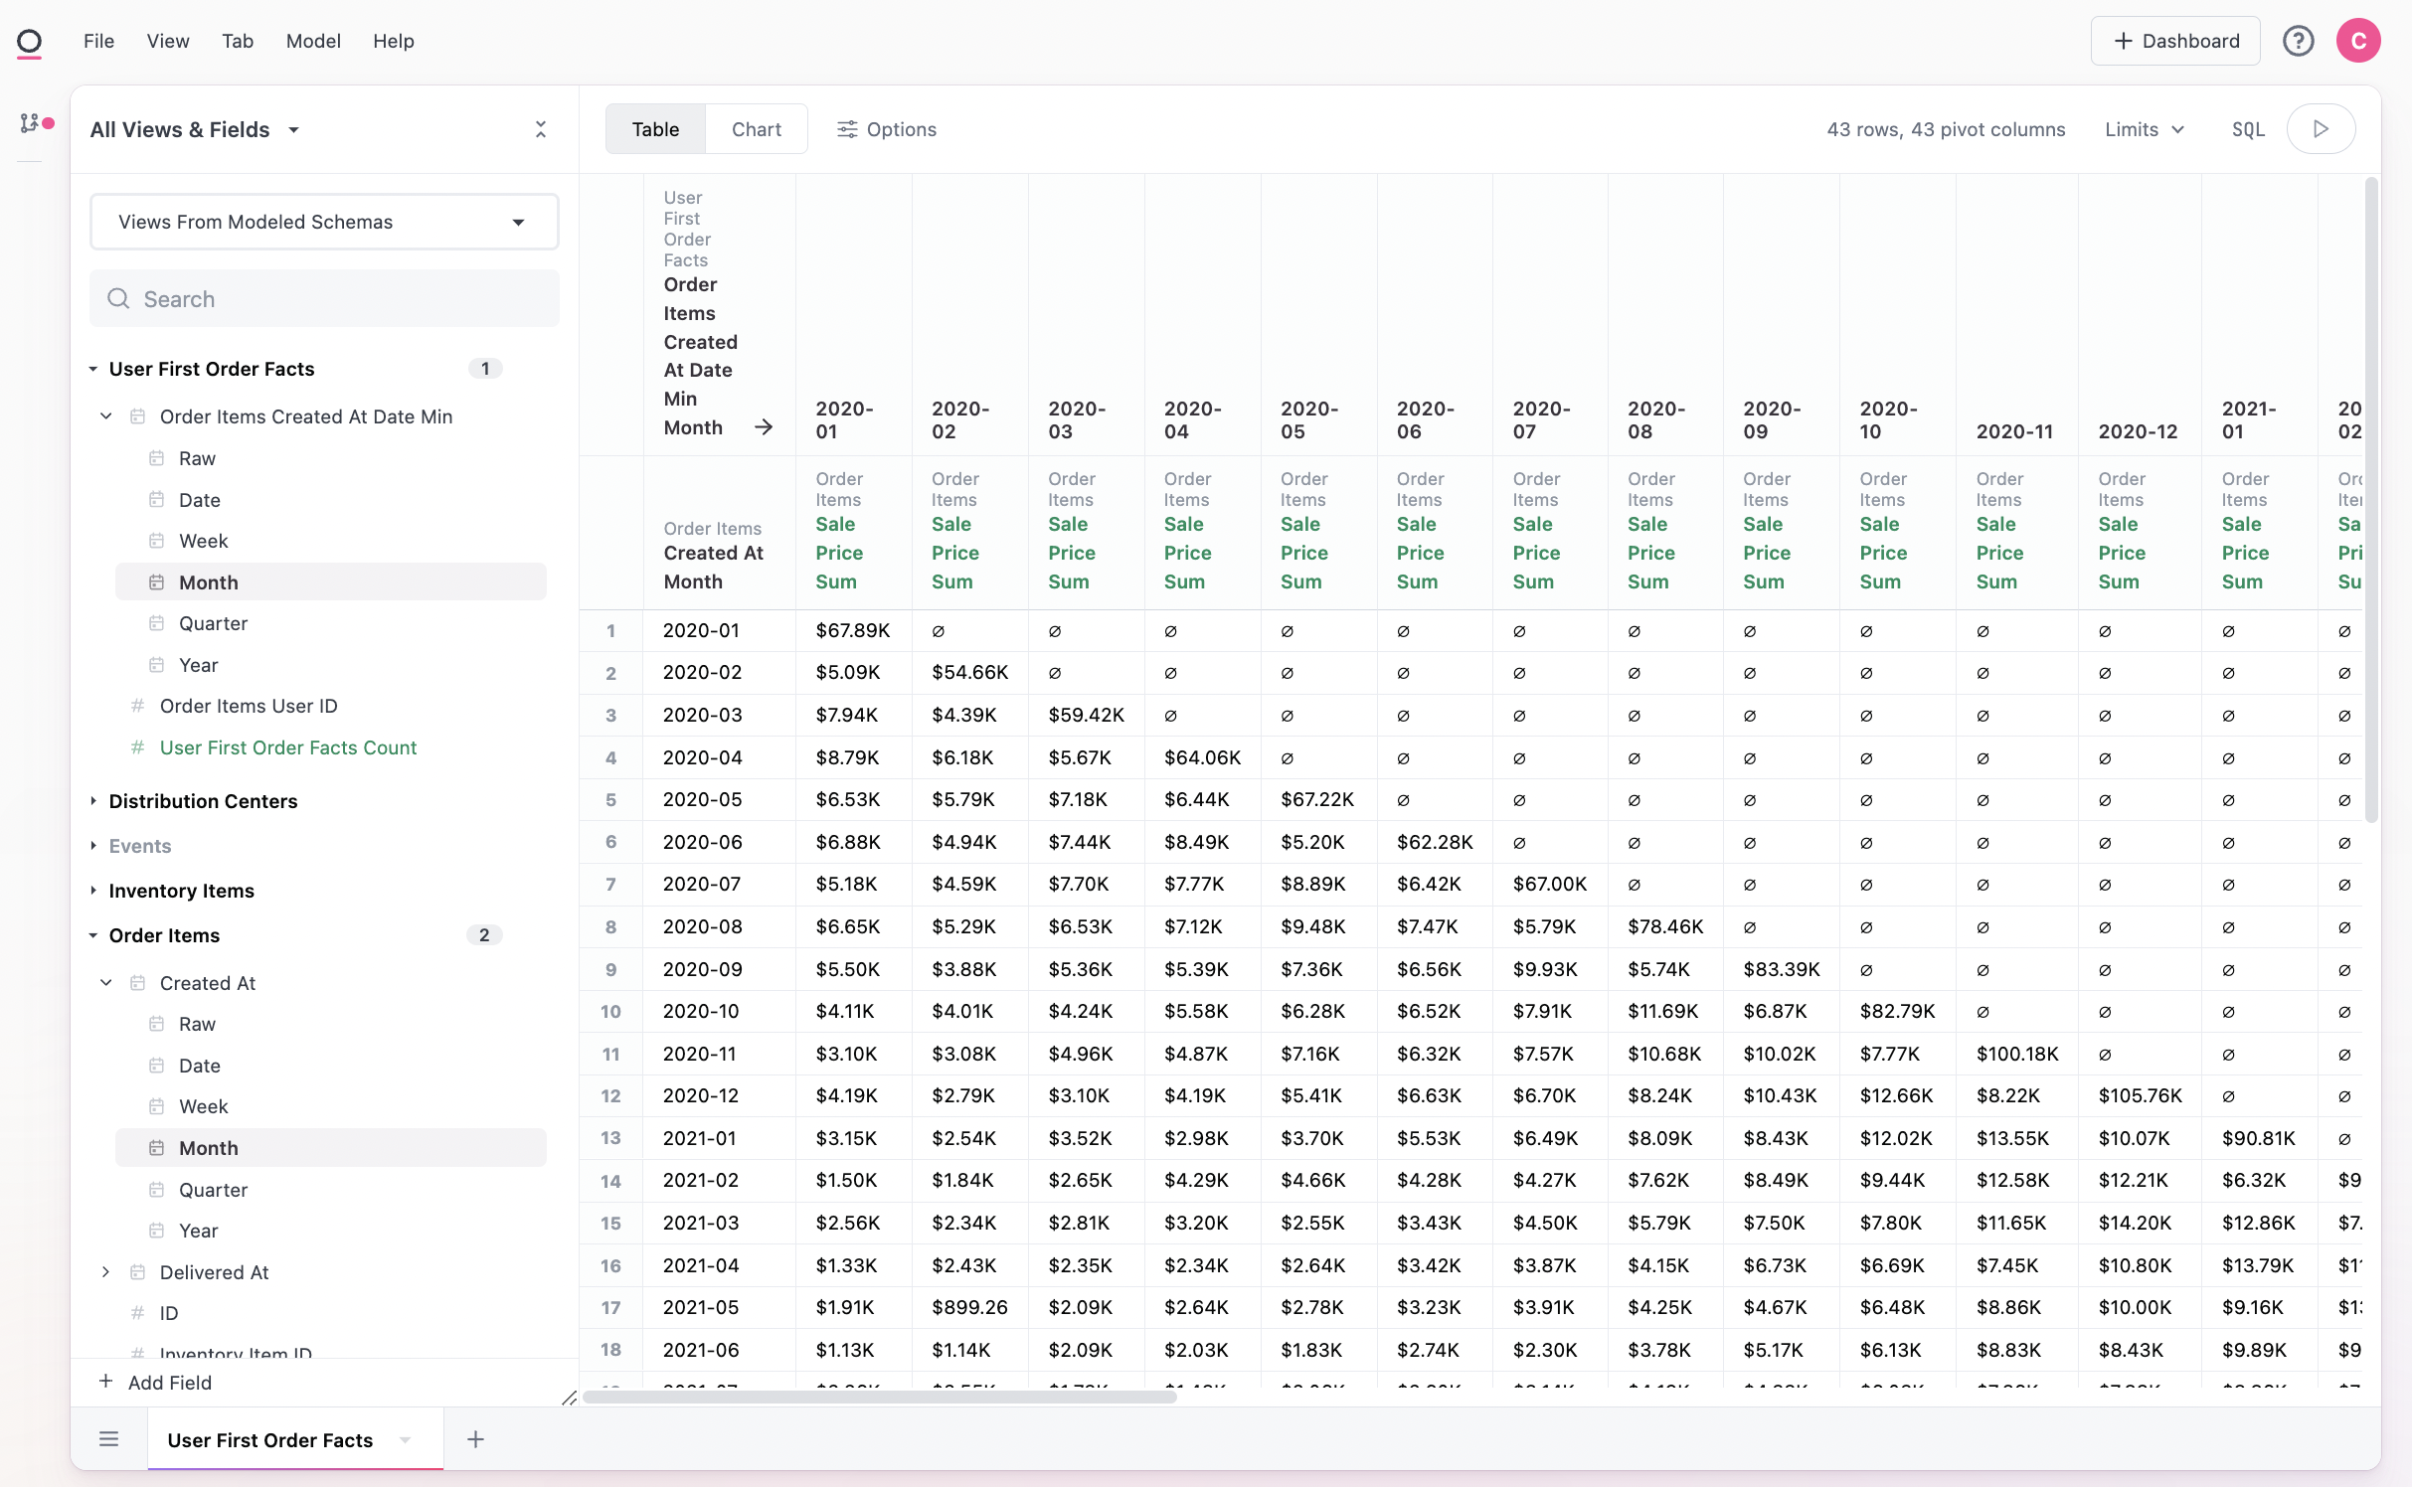Screen dimensions: 2412x1487
Task: Toggle Quarter under Created At Date Min
Action: coord(213,623)
